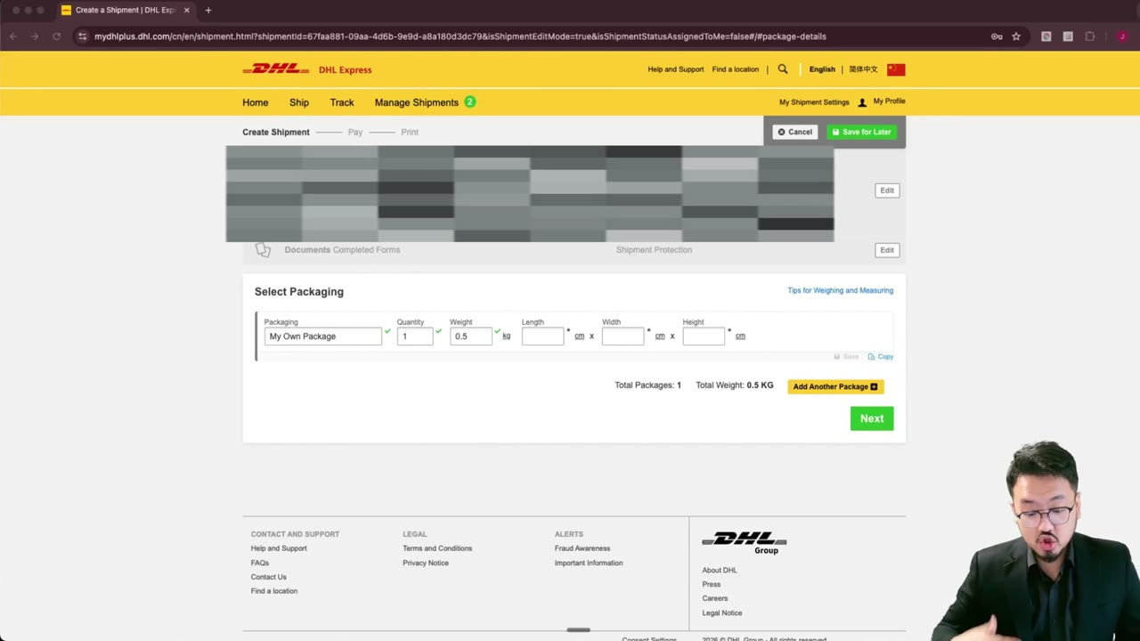The height and width of the screenshot is (641, 1140).
Task: Click the Weight input field
Action: point(471,337)
